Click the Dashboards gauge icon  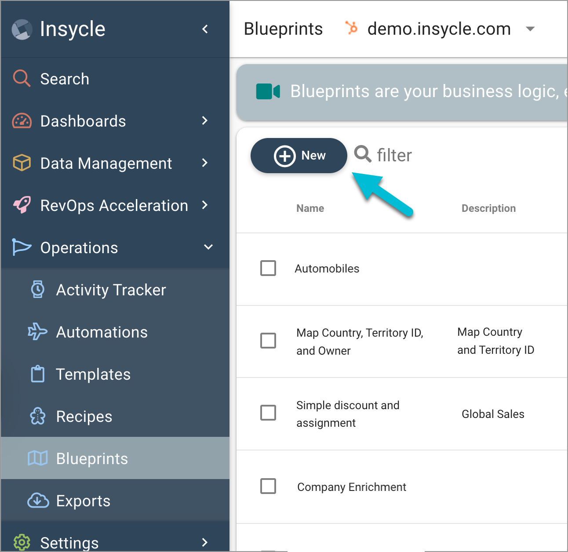22,121
